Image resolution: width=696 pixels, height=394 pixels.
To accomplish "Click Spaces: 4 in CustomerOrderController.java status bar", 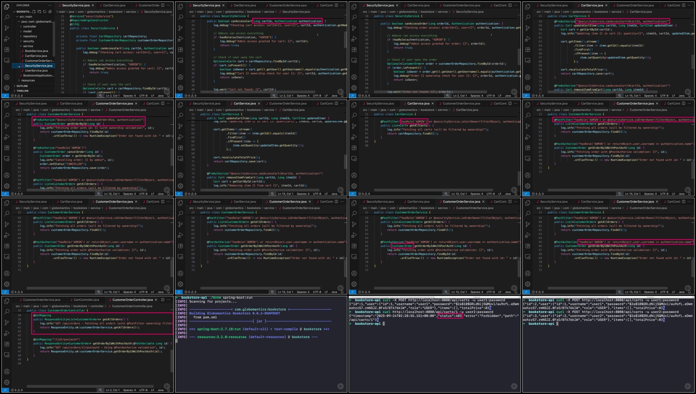I will 129,390.
